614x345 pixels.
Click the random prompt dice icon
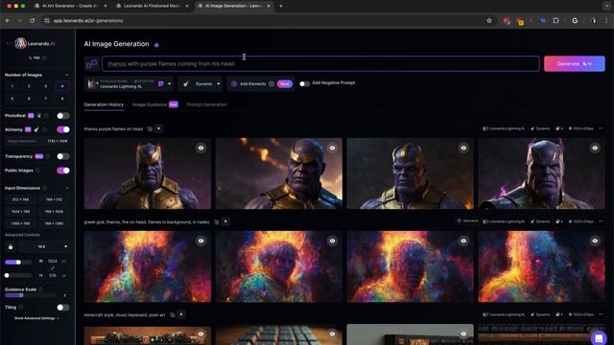click(x=92, y=64)
